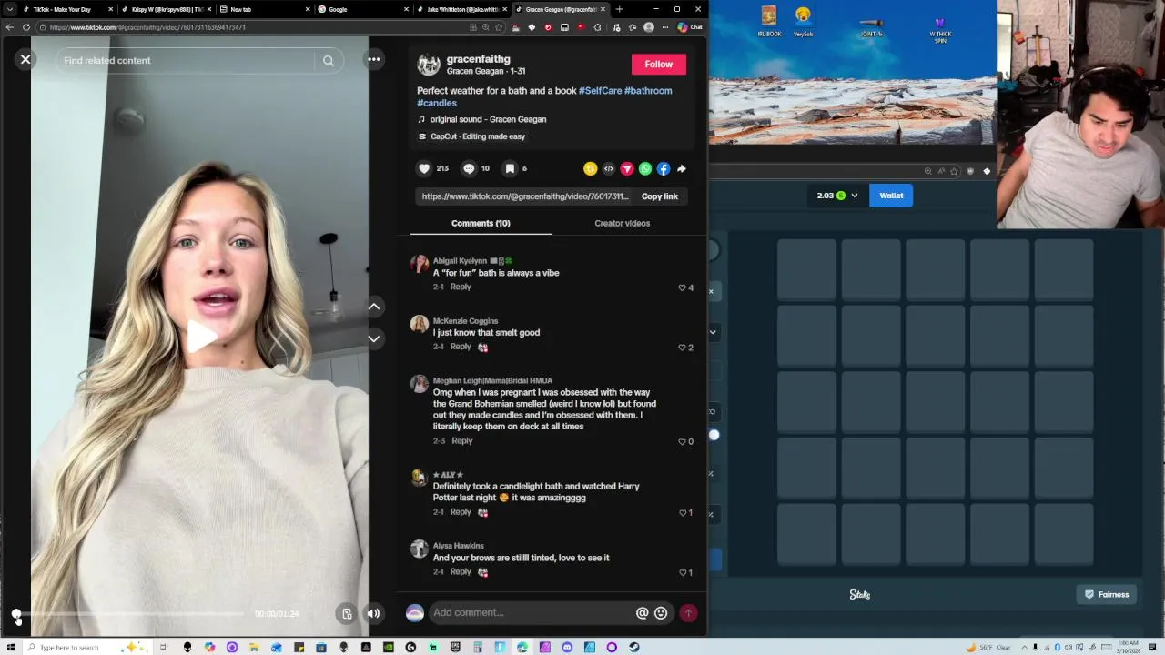Save the video with the bookmark icon
Screen dimensions: 1165x655
[x=510, y=168]
